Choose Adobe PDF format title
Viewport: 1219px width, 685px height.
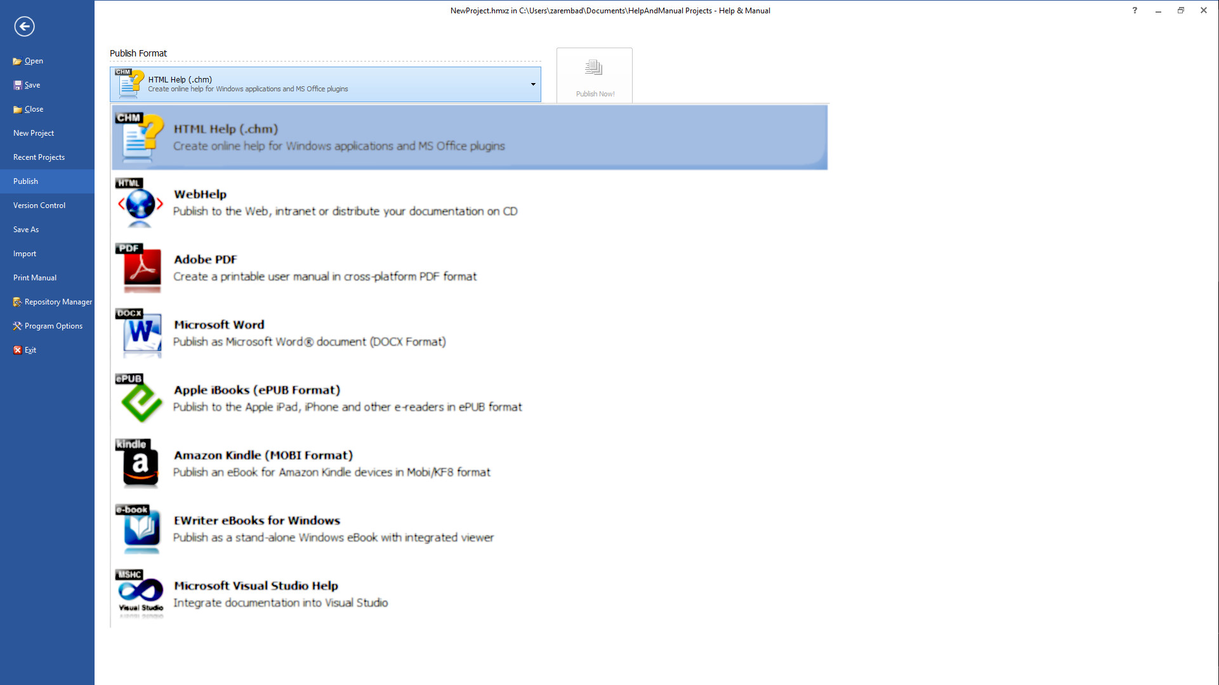click(206, 259)
